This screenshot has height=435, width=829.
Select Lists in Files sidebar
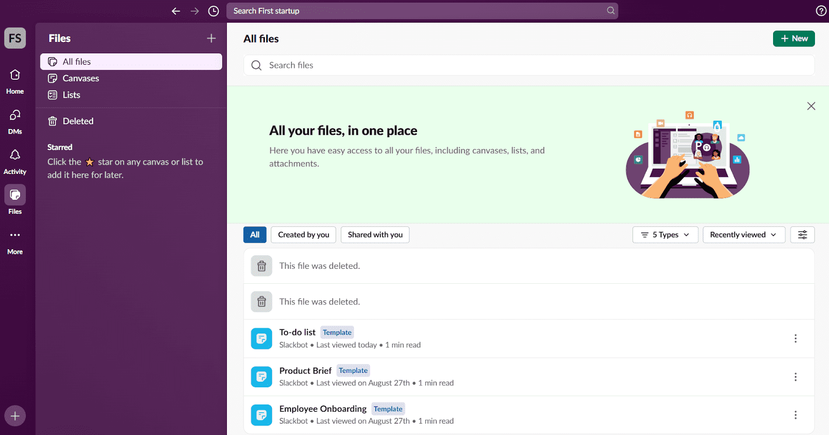pos(72,95)
